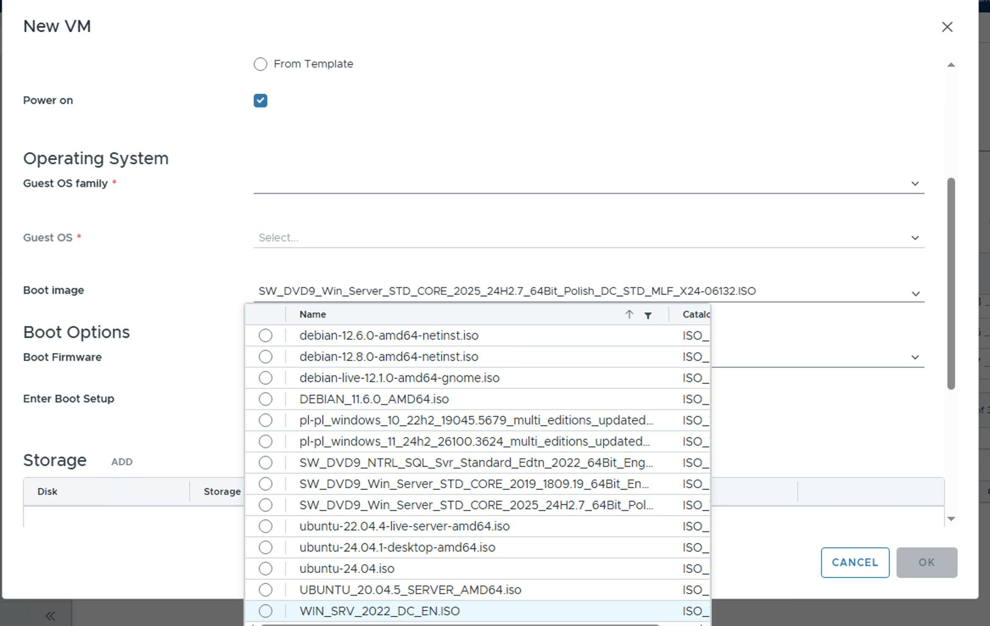Expand the Guest OS family dropdown

[915, 184]
